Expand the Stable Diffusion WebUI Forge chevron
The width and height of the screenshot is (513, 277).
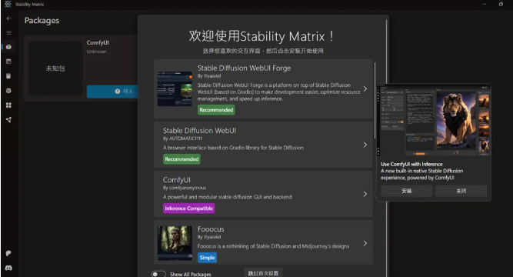[365, 88]
